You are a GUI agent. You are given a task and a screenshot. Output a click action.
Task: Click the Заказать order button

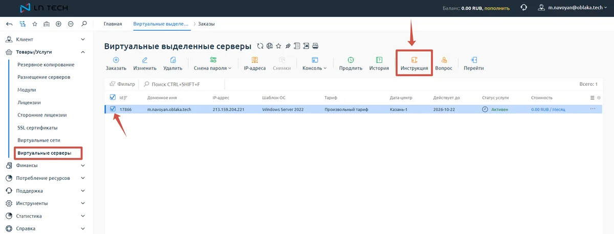pyautogui.click(x=116, y=63)
